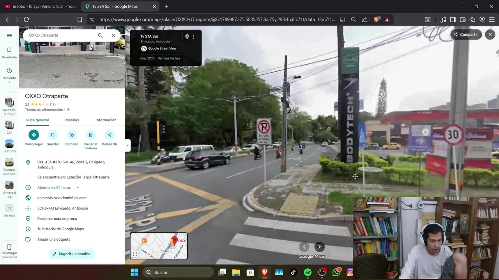Open Guardado saved places in sidebar
This screenshot has height=280, width=499.
9,53
